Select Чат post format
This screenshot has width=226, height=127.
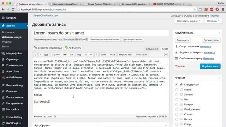pyautogui.click(x=177, y=99)
